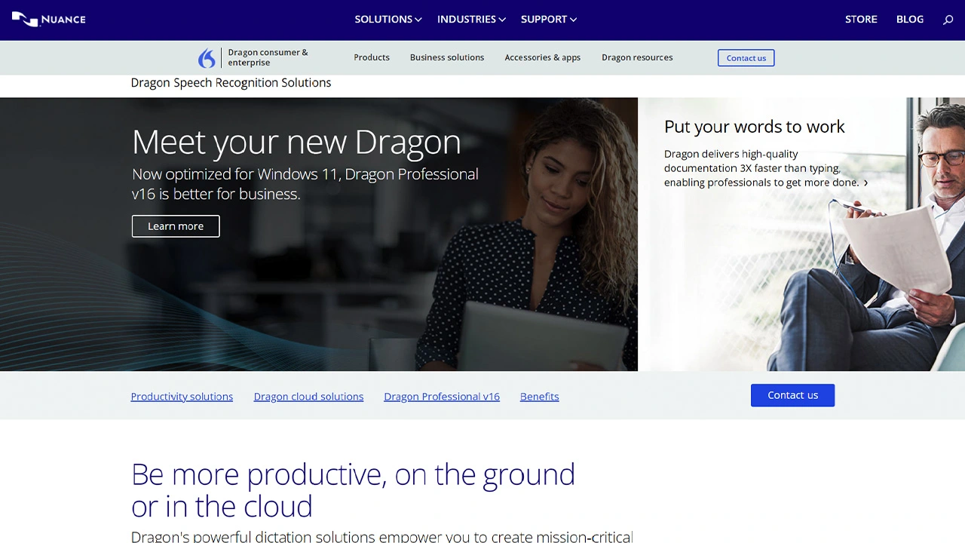Expand the Support dropdown menu
The width and height of the screenshot is (965, 543).
(549, 19)
